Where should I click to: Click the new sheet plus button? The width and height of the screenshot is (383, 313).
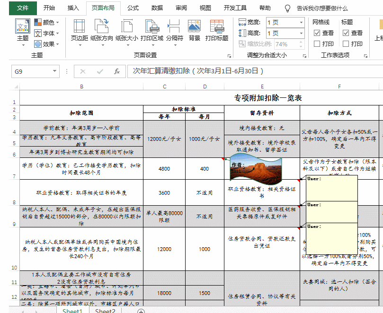(x=141, y=311)
